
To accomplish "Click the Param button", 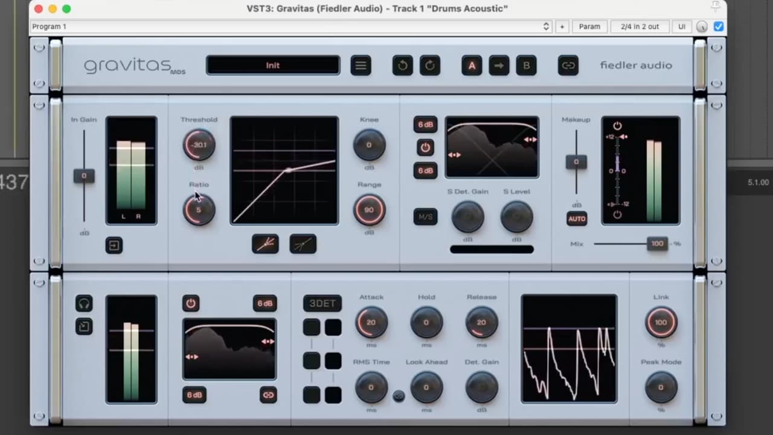I will click(x=589, y=27).
